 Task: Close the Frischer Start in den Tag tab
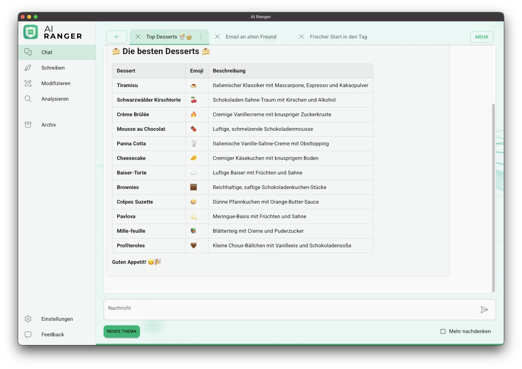tap(301, 37)
